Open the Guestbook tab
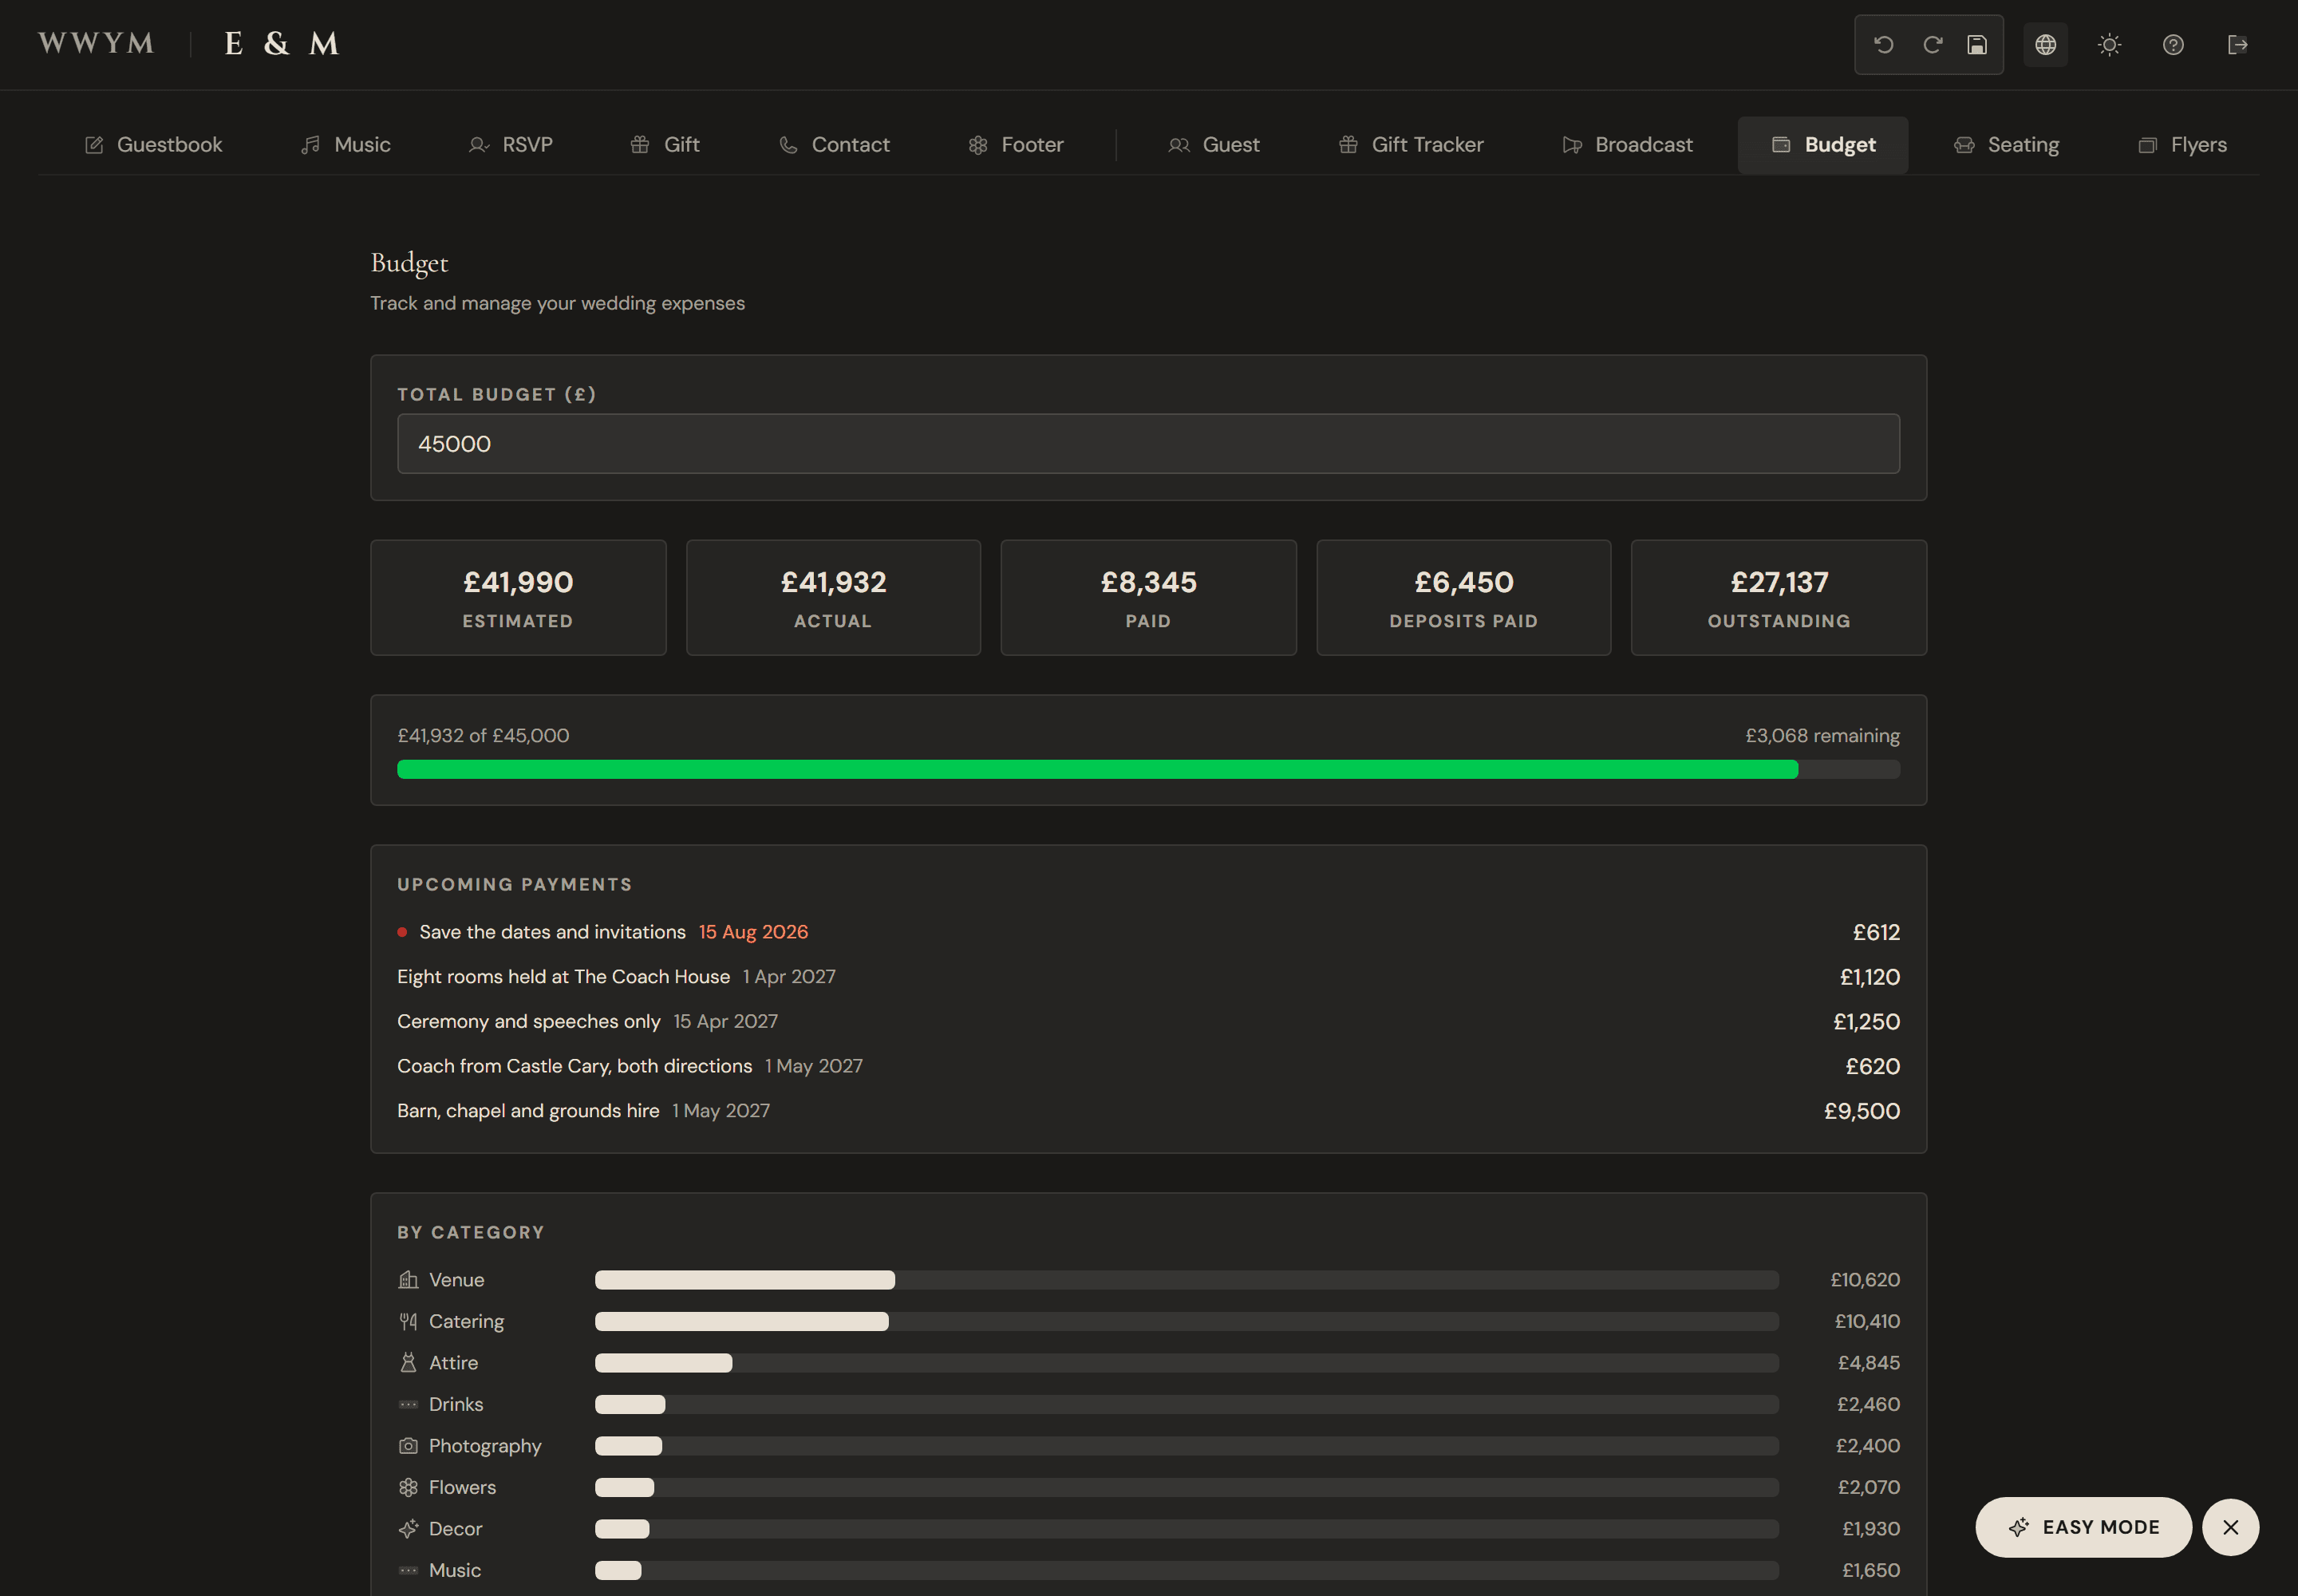2298x1596 pixels. [153, 145]
